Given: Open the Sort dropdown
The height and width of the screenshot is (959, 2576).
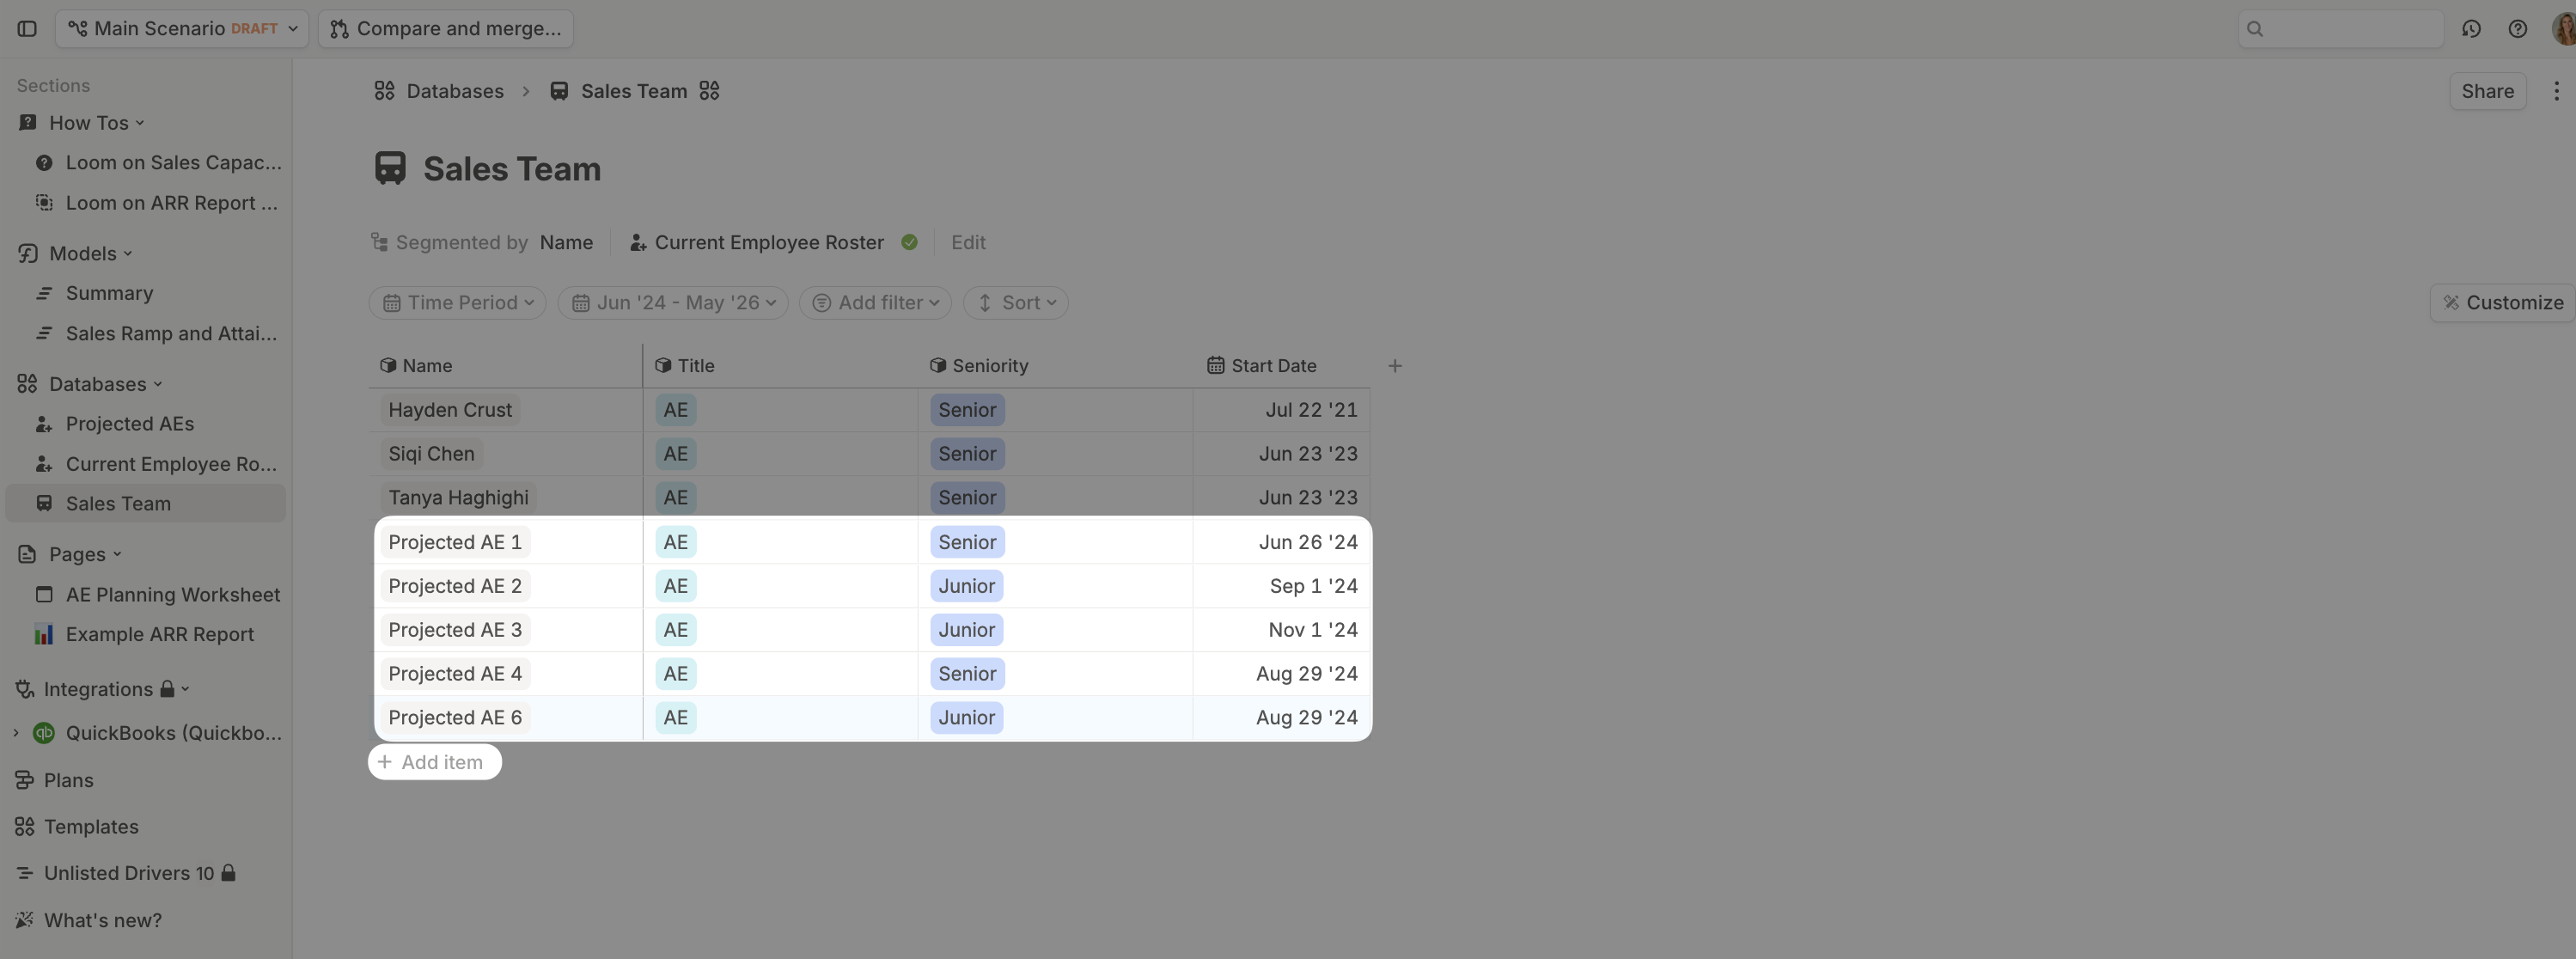Looking at the screenshot, I should (x=1016, y=303).
